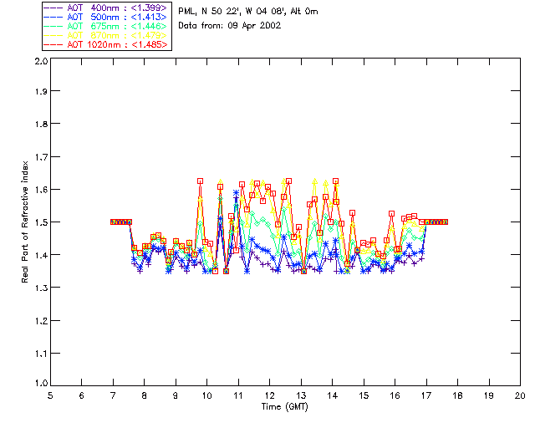The image size is (535, 428).
Task: Click the AOT 500nm legend entry
Action: pyautogui.click(x=106, y=17)
